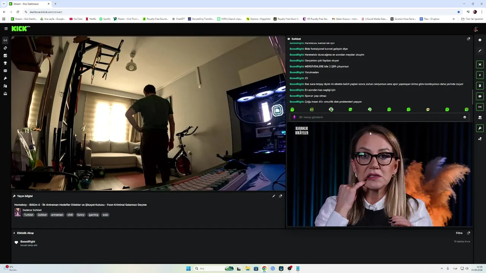Select the Turkish tag
The image size is (486, 273).
(x=28, y=215)
